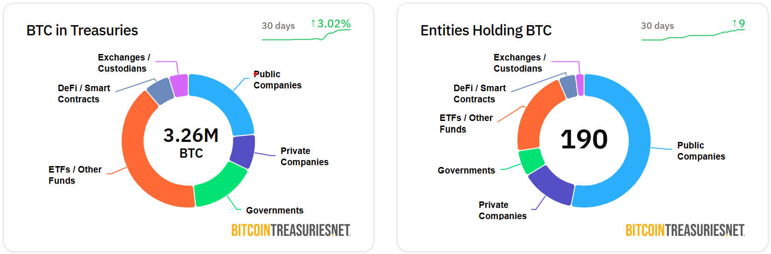Click the BTC in Treasuries title
This screenshot has width=771, height=254.
click(x=82, y=30)
